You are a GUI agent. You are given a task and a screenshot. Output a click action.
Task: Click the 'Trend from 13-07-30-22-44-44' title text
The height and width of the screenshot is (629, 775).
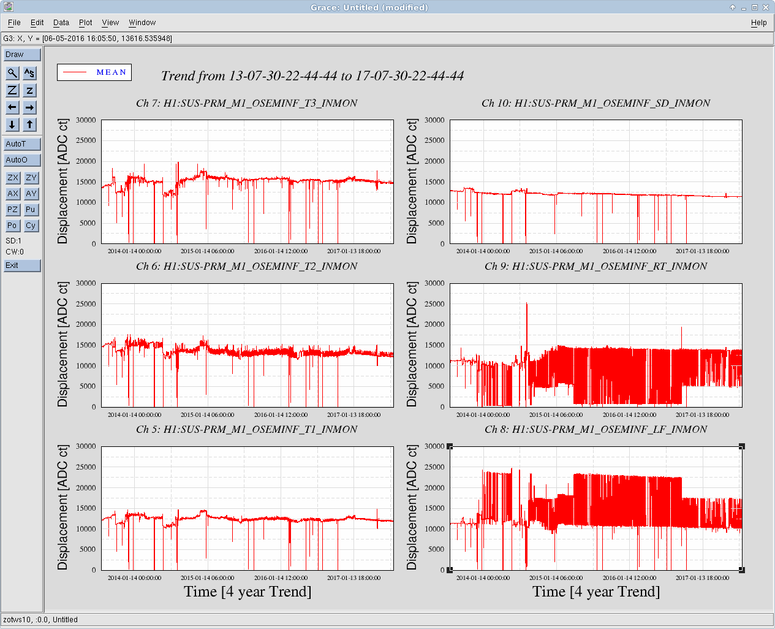coord(312,76)
